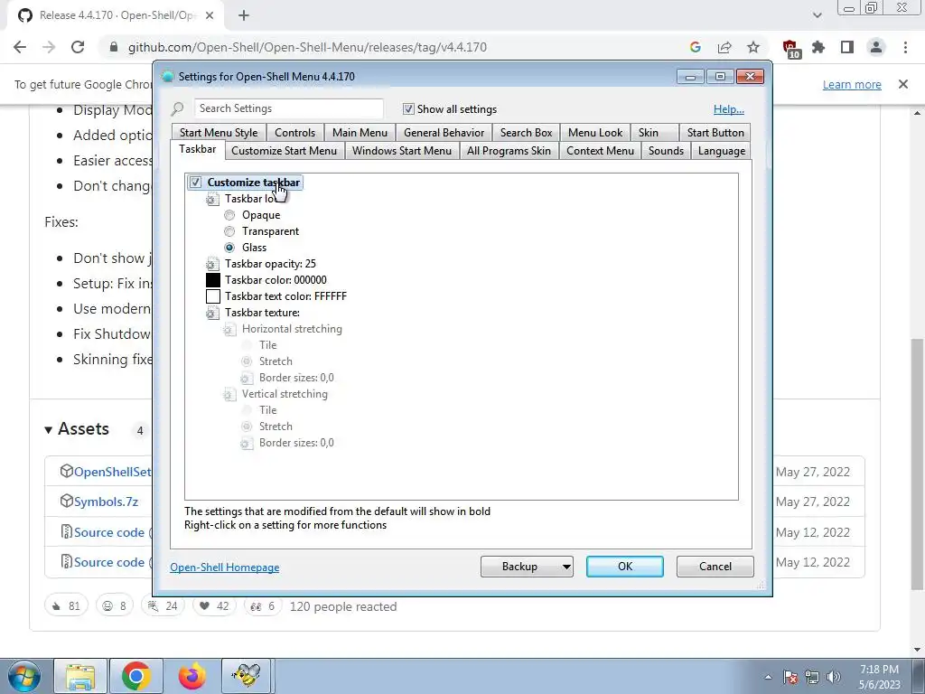Viewport: 925px width, 694px height.
Task: Reload the GitHub page in Chrome
Action: (78, 47)
